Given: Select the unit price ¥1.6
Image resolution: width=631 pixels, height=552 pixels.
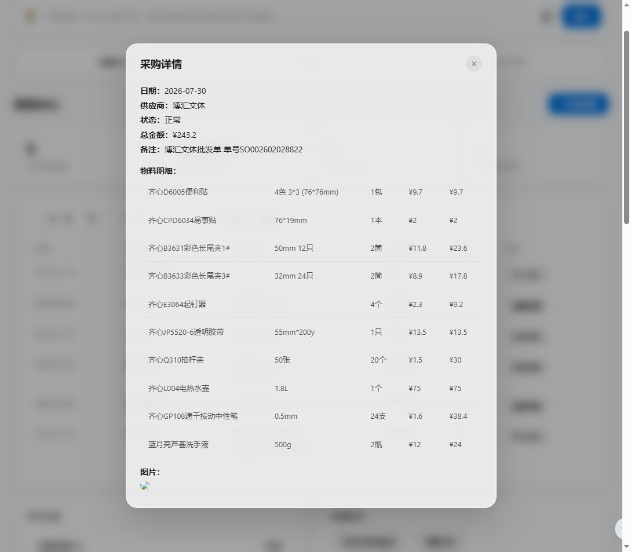Looking at the screenshot, I should point(415,416).
